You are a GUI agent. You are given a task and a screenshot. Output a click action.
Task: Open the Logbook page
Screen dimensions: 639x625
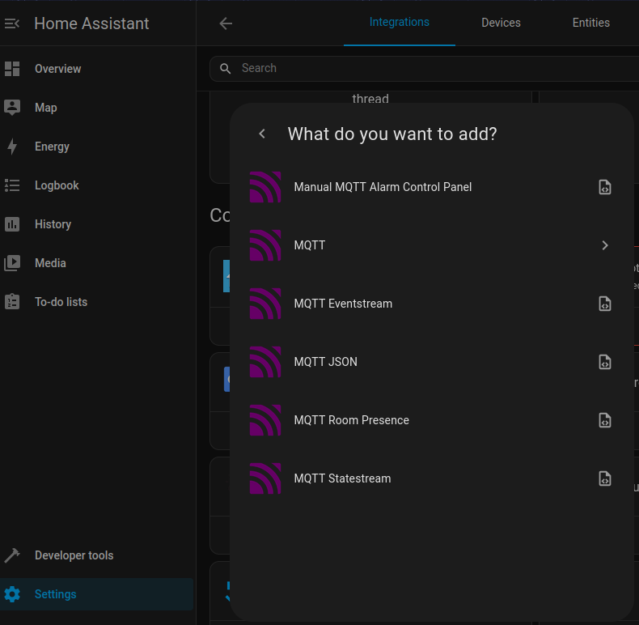[x=96, y=185]
